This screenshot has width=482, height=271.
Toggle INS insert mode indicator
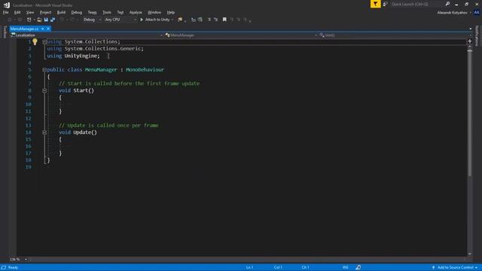click(x=346, y=267)
